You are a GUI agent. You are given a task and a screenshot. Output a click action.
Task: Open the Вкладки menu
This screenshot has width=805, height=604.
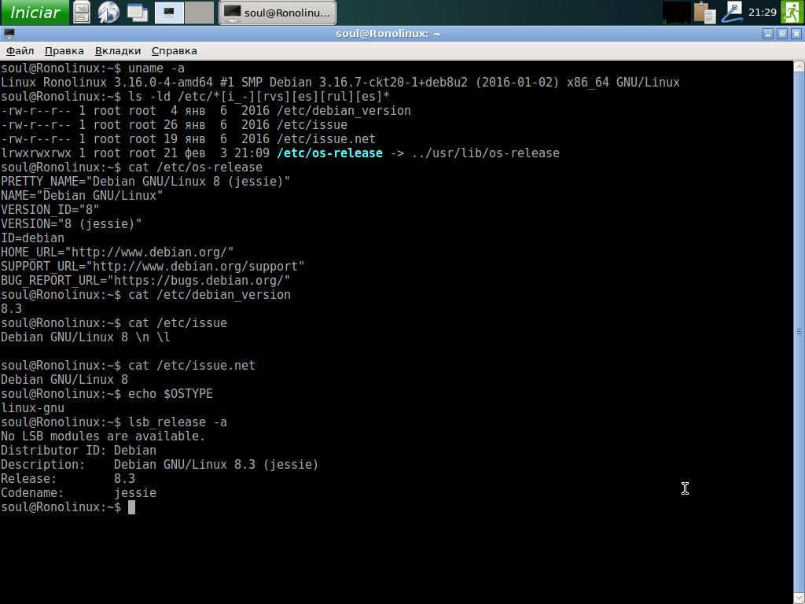(118, 51)
